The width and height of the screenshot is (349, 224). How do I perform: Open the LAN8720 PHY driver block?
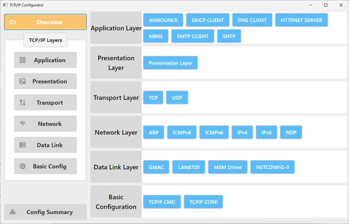188,167
